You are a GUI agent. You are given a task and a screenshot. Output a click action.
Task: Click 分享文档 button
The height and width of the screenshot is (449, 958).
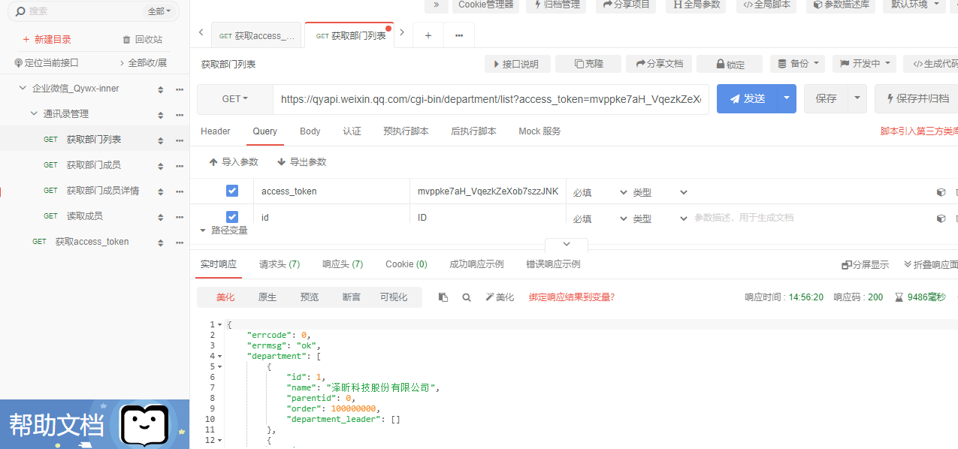pos(659,64)
